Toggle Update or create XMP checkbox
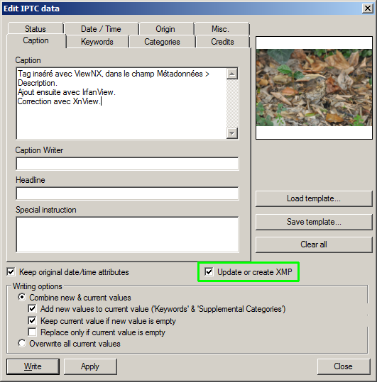This screenshot has height=382, width=377. click(x=209, y=271)
